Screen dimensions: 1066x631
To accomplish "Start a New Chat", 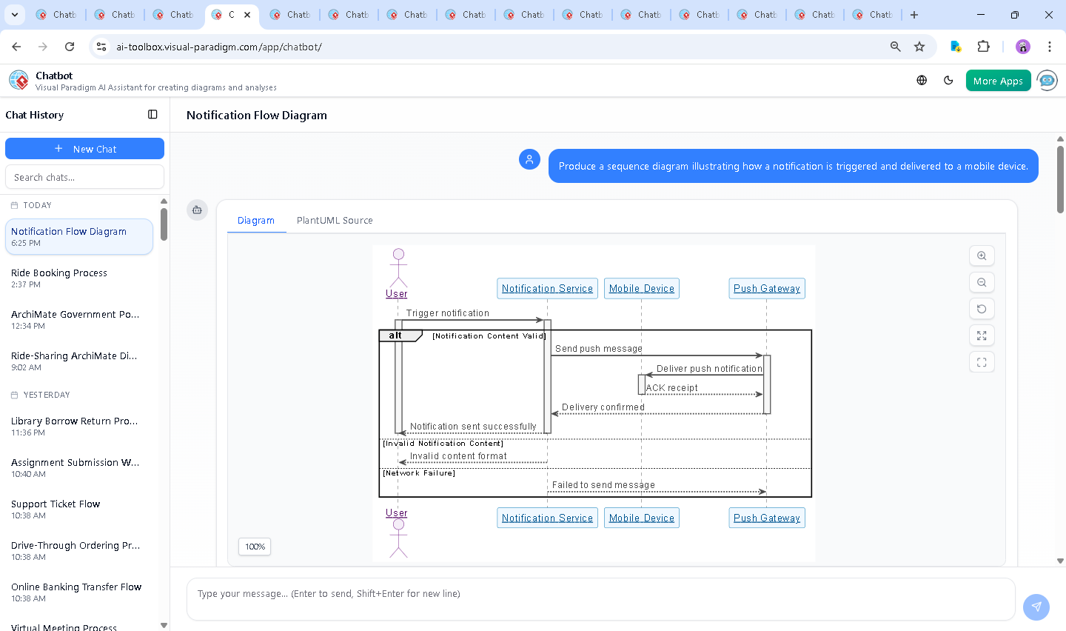I will pos(84,149).
